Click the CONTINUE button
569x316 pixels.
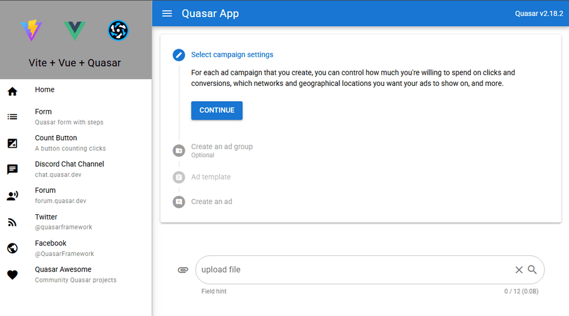(217, 111)
